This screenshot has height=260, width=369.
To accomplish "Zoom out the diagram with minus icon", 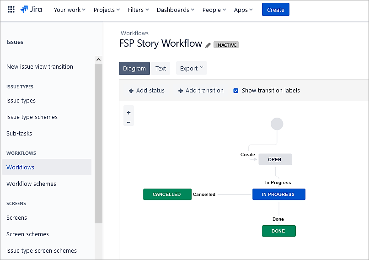I will coord(128,122).
